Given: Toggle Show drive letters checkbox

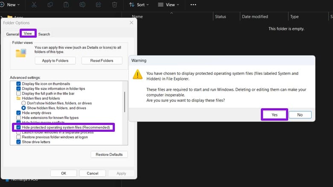Looking at the screenshot, I should 18,142.
